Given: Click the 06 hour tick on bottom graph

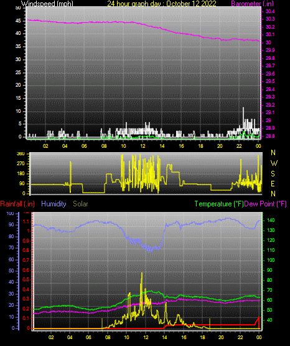Looking at the screenshot, I should point(88,337).
